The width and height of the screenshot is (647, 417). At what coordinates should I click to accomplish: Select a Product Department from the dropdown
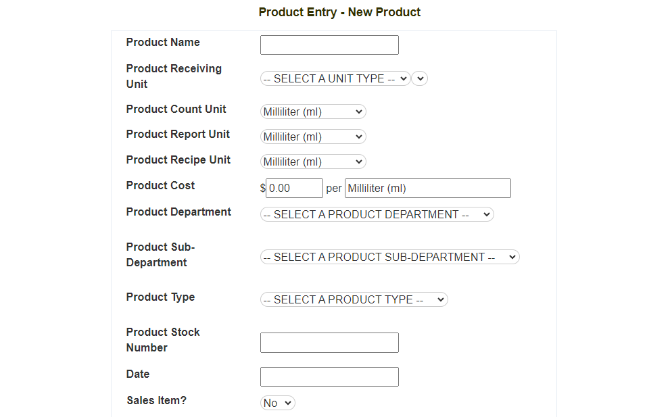(x=377, y=214)
